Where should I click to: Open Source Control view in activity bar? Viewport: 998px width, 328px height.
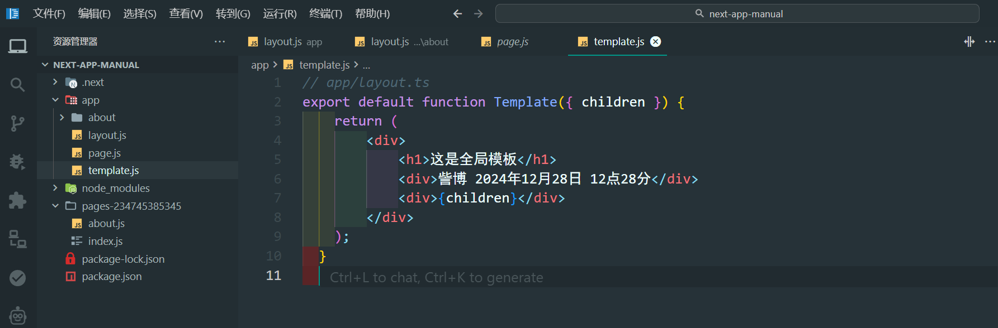click(x=18, y=123)
